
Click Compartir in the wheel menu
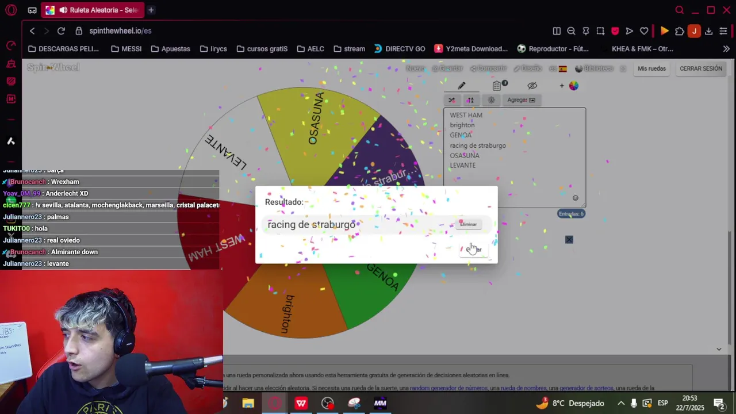tap(488, 68)
